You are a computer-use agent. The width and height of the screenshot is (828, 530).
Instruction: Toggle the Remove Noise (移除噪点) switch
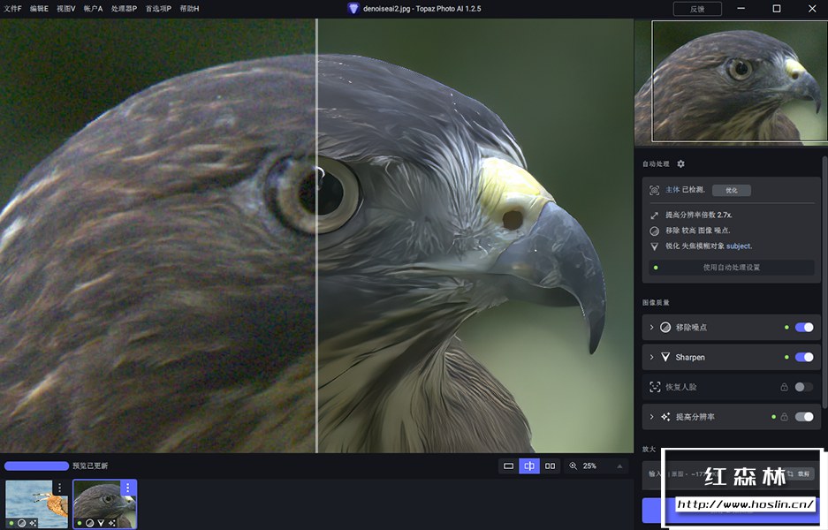[x=804, y=328]
